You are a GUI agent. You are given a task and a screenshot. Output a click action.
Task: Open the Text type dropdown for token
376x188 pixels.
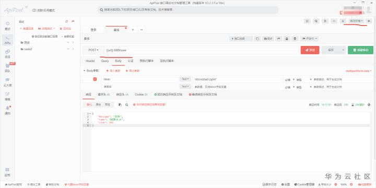[x=185, y=79]
